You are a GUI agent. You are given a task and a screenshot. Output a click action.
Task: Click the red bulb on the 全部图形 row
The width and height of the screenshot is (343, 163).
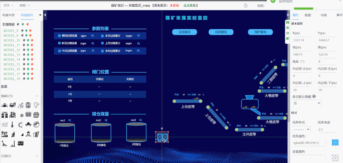[27, 24]
